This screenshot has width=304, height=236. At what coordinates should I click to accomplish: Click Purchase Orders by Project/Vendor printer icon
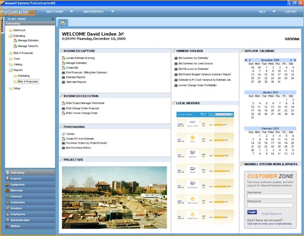pos(63,143)
